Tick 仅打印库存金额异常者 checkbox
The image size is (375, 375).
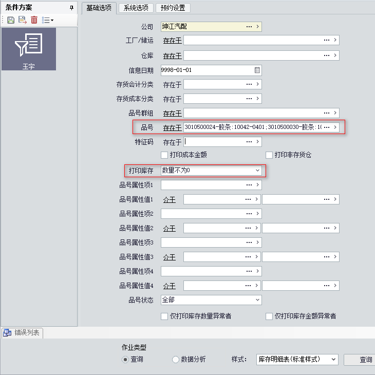coord(269,316)
